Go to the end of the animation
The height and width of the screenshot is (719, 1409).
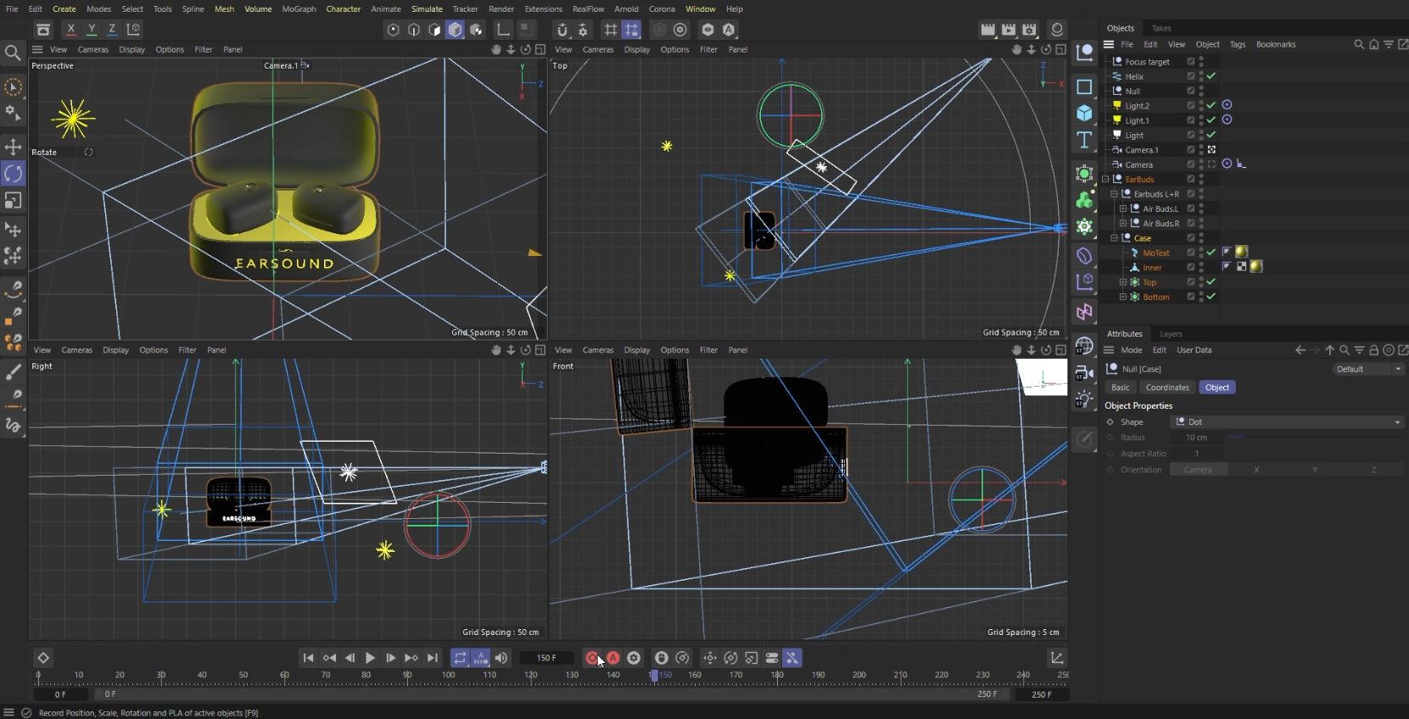pyautogui.click(x=433, y=658)
